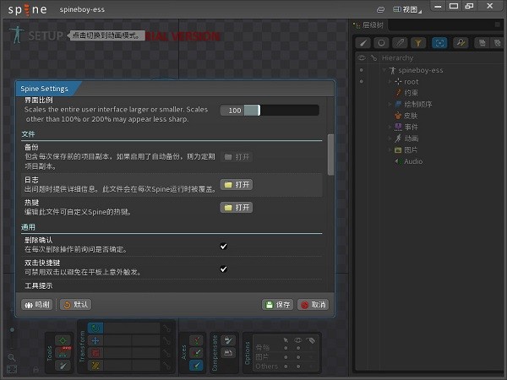Click the circle filter icon in the tree toolbar
This screenshot has width=507, height=380.
[x=382, y=42]
